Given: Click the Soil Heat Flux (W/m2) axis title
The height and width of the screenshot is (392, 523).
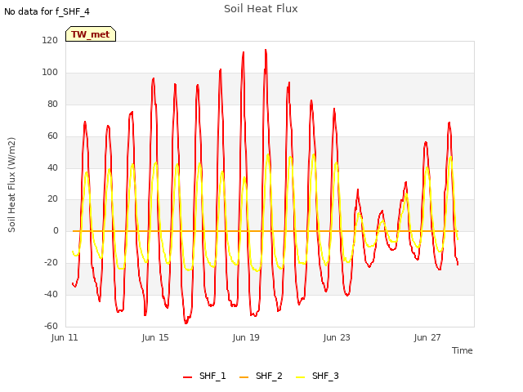Looking at the screenshot, I should coord(11,185).
